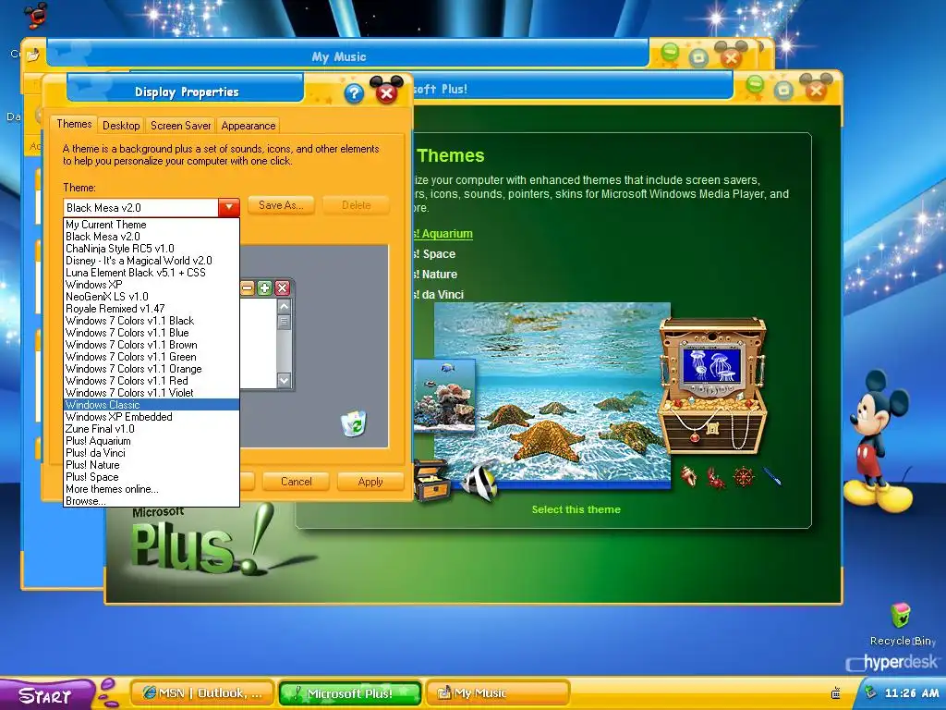
Task: Select Plus! Nature in theme list
Action: click(152, 465)
